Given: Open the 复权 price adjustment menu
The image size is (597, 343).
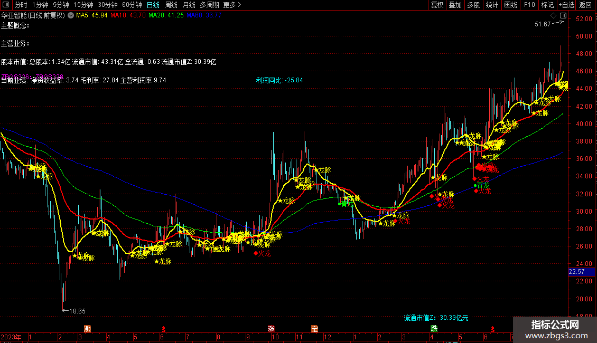Looking at the screenshot, I should pos(437,5).
